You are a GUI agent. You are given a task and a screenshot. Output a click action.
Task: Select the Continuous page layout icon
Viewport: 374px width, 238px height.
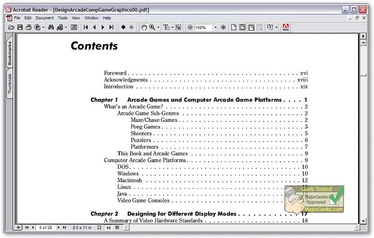point(108,228)
